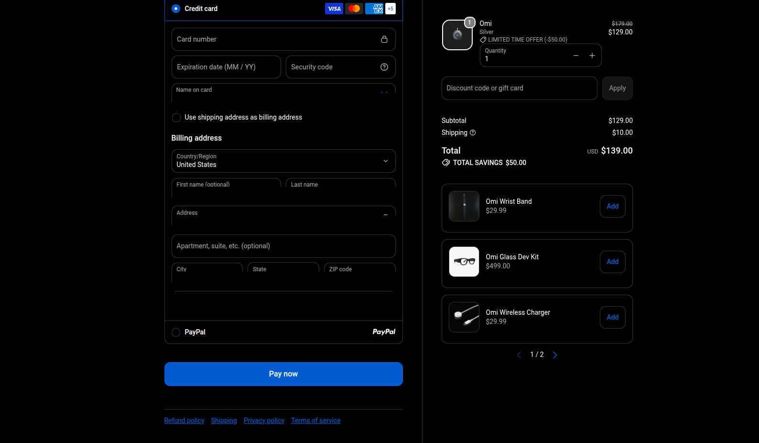Open the Privacy policy link
The width and height of the screenshot is (759, 443).
tap(264, 421)
